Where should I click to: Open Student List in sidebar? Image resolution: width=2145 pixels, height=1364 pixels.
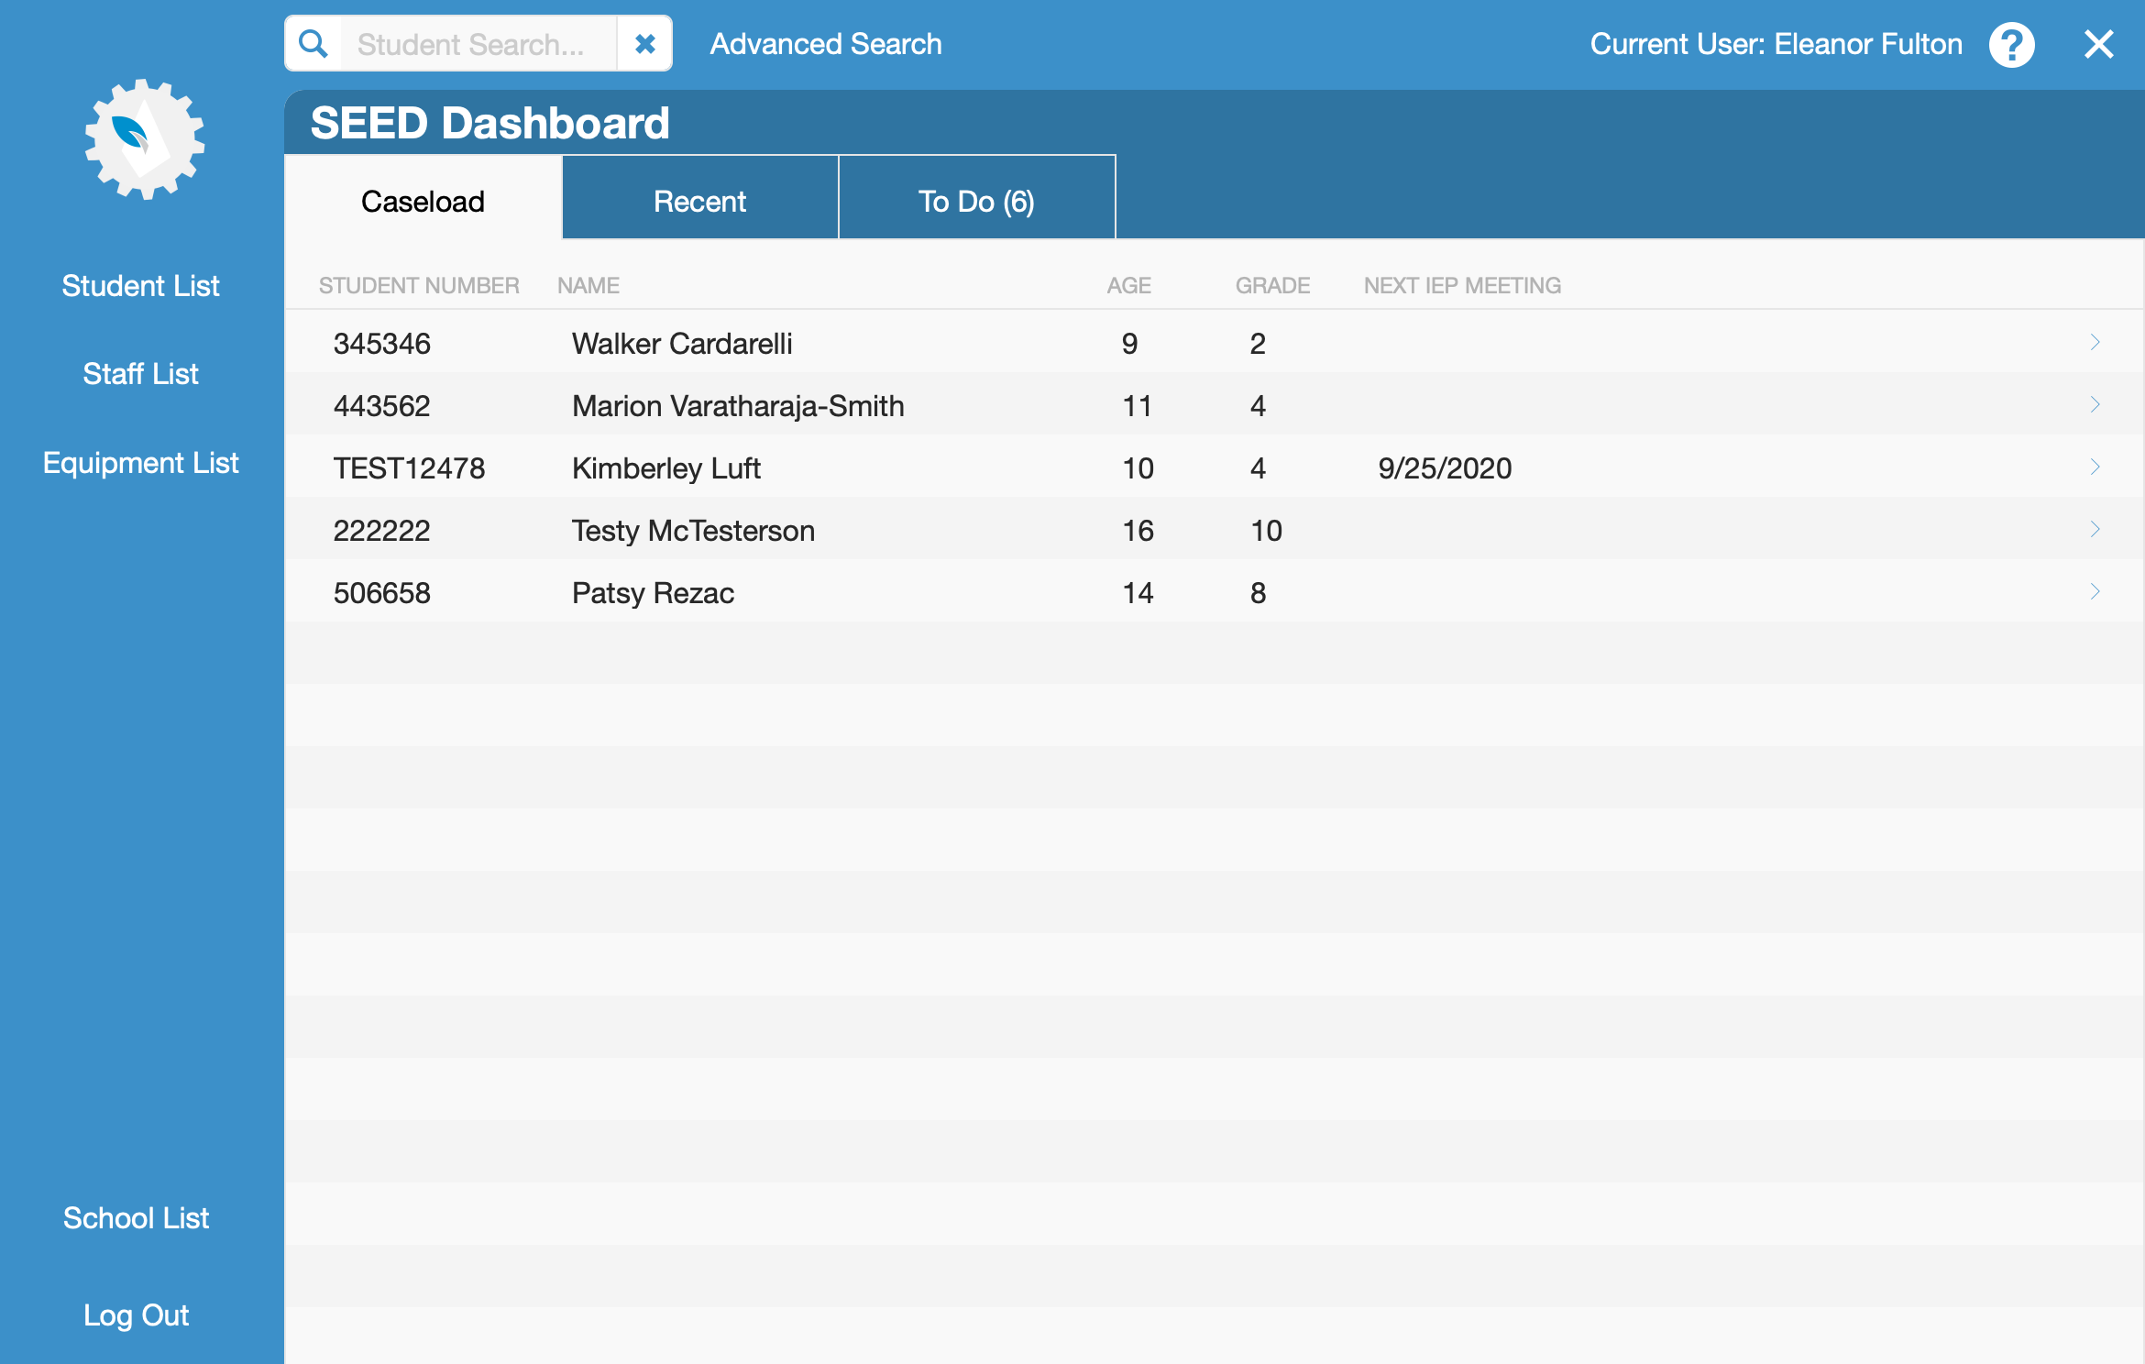141,286
